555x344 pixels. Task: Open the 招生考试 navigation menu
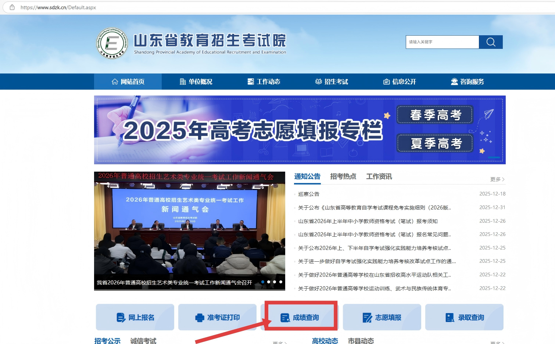[x=332, y=82]
